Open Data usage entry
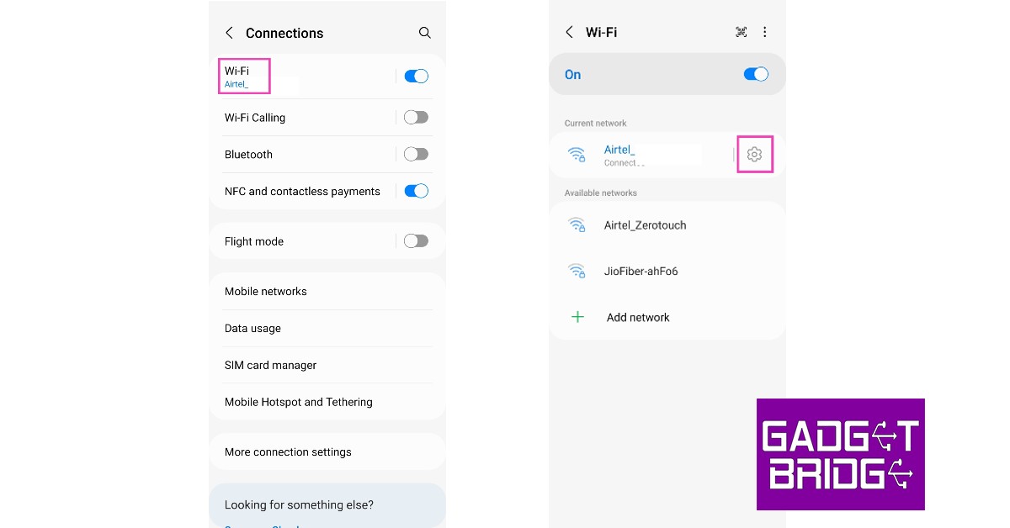Screen dimensions: 1010x528 (x=327, y=329)
